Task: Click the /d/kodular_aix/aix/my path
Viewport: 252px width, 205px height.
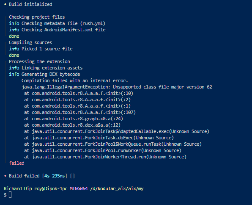Action: point(117,188)
